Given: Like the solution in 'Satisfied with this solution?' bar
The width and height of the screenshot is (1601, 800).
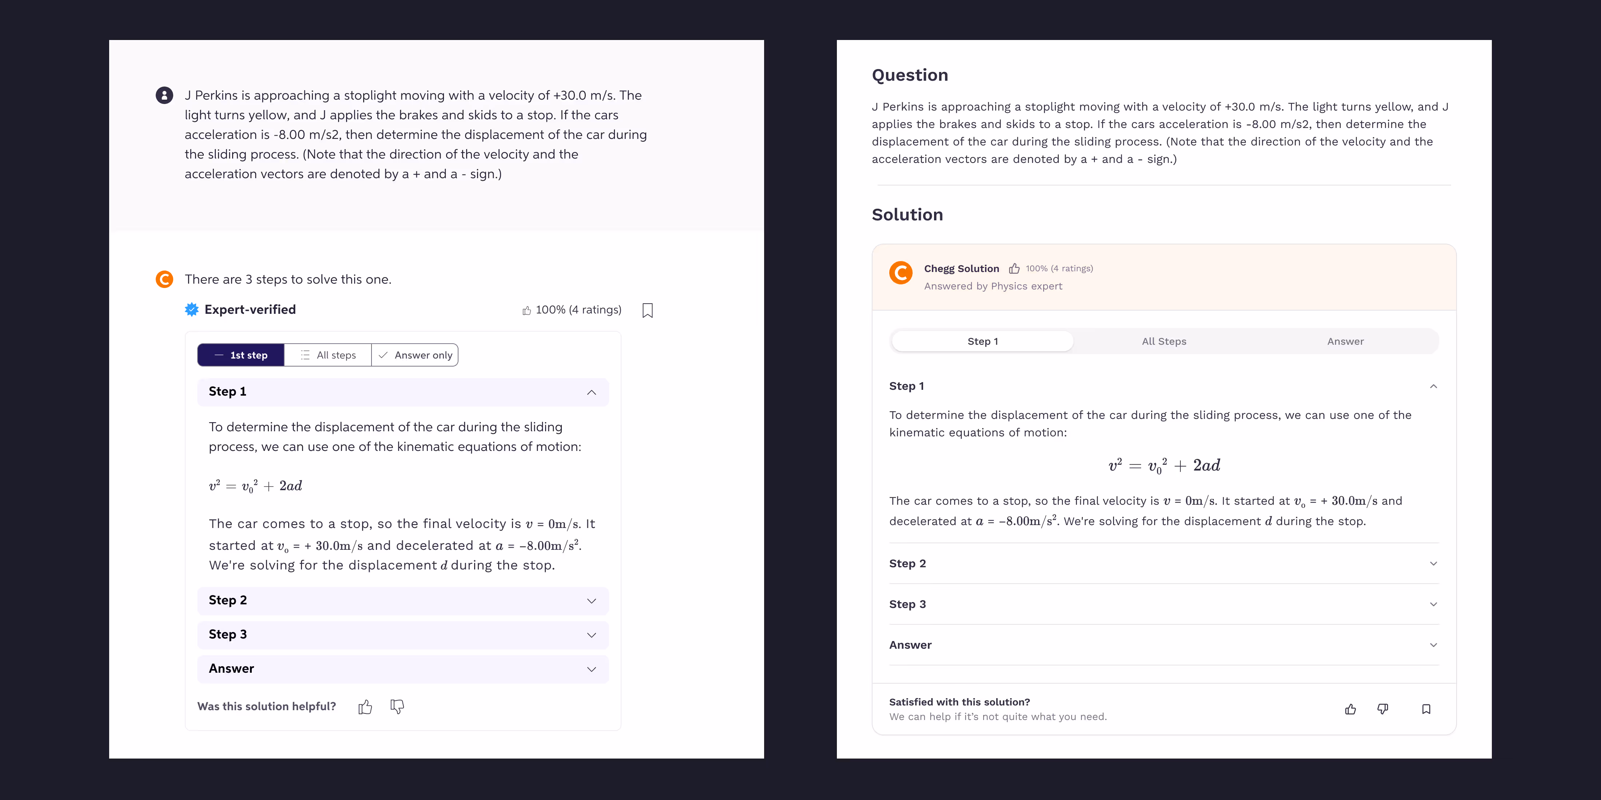Looking at the screenshot, I should point(1351,709).
